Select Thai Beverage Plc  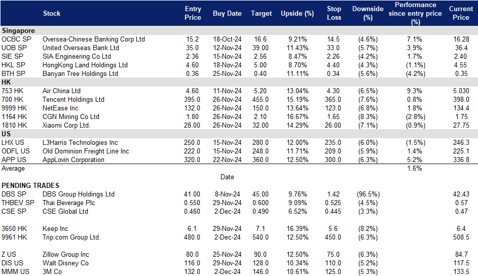tap(69, 203)
